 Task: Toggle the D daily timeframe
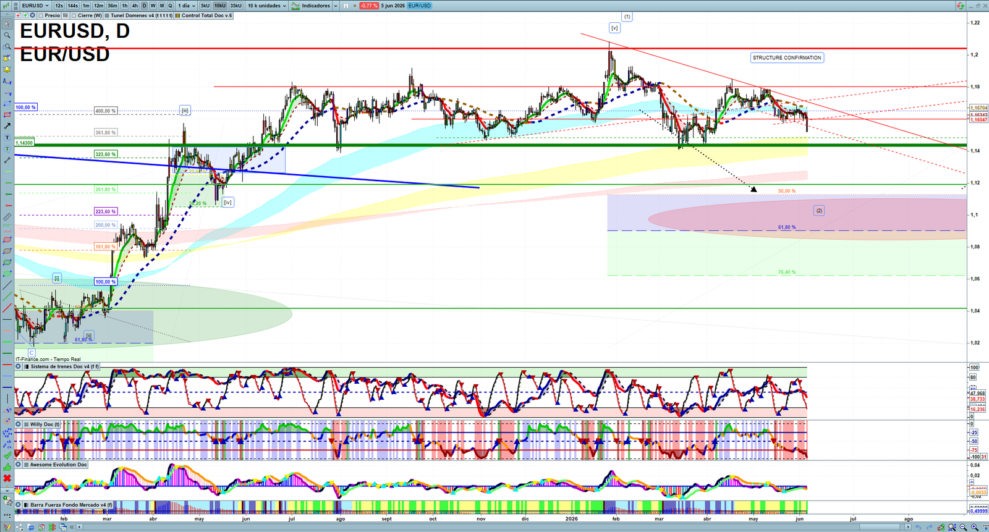point(144,6)
